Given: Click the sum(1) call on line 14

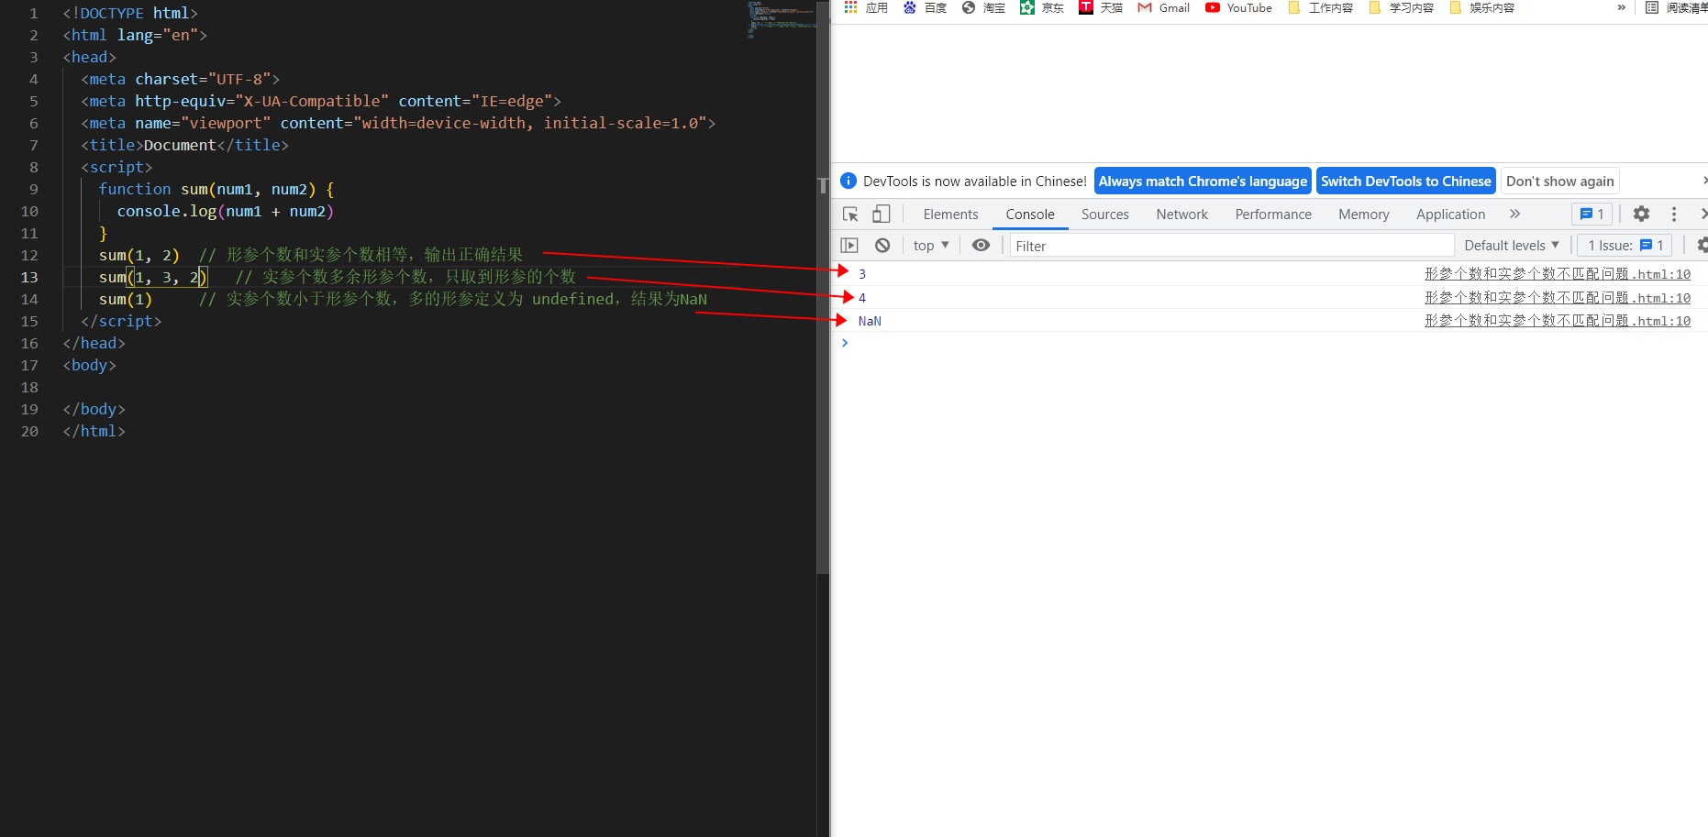Looking at the screenshot, I should pyautogui.click(x=126, y=300).
